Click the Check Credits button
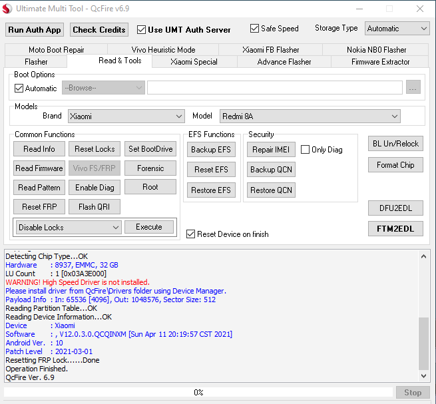436x404 pixels. (x=99, y=30)
